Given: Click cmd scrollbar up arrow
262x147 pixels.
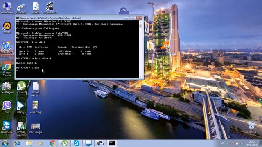Looking at the screenshot, I should click(x=141, y=22).
